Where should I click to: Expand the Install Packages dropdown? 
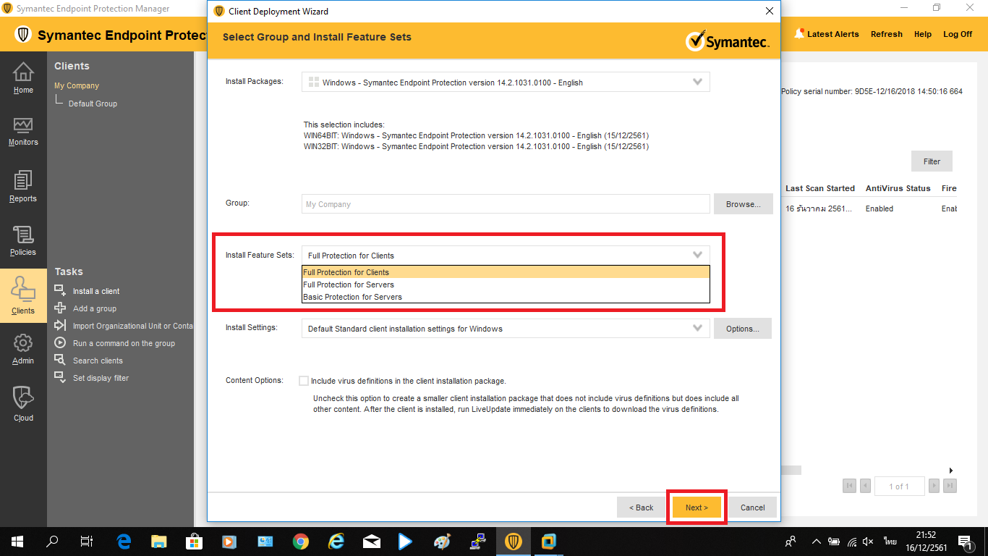point(697,82)
